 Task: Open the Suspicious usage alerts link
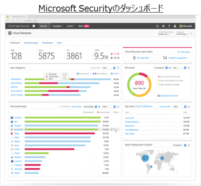pos(178,58)
